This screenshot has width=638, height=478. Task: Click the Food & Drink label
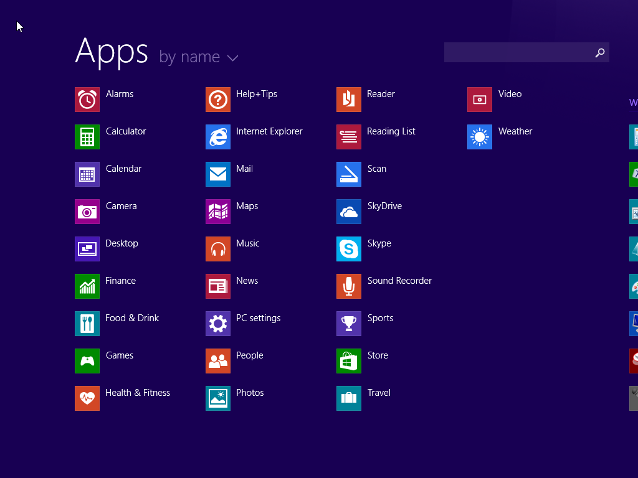click(132, 318)
